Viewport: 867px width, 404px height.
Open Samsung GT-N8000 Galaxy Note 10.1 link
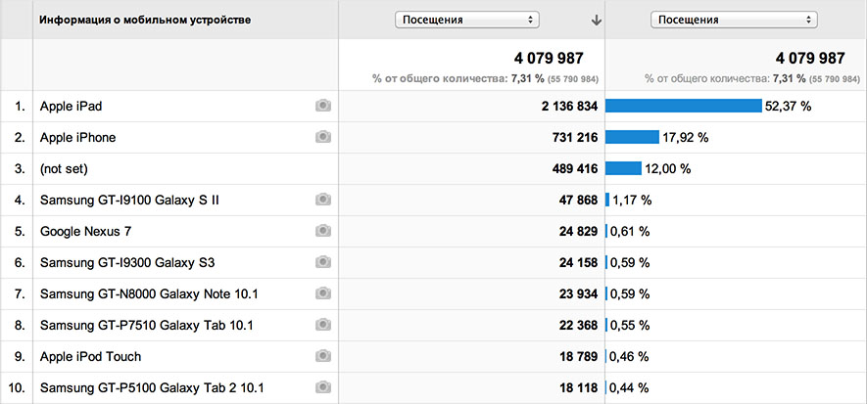click(149, 294)
